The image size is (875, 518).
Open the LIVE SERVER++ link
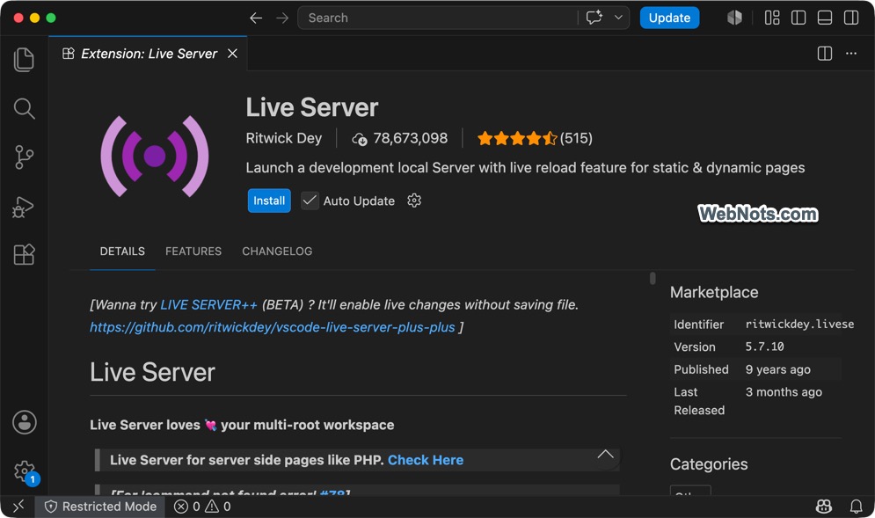208,305
